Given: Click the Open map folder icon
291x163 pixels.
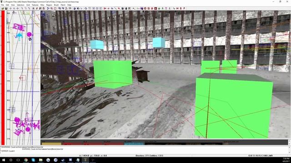Looking at the screenshot, I should [x=3, y=8].
